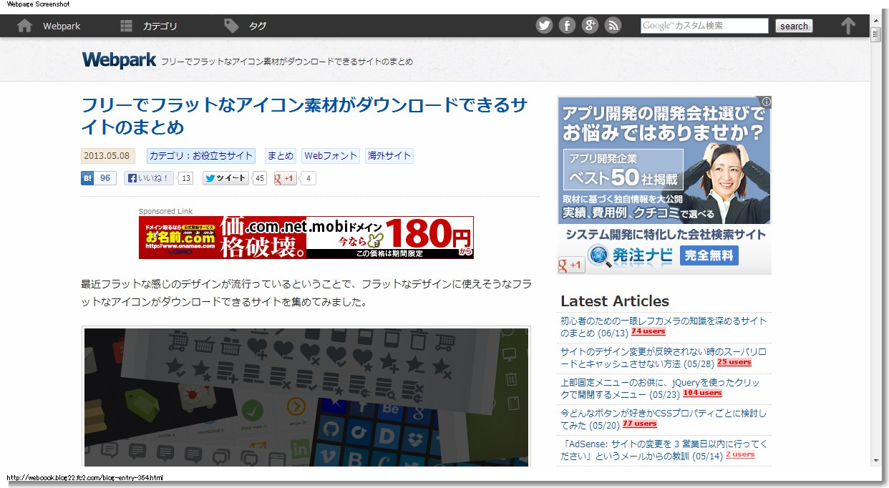
Task: Click the 2 users bookmark badge
Action: pyautogui.click(x=740, y=455)
